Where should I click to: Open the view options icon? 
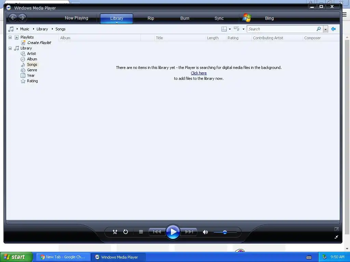tap(237, 29)
